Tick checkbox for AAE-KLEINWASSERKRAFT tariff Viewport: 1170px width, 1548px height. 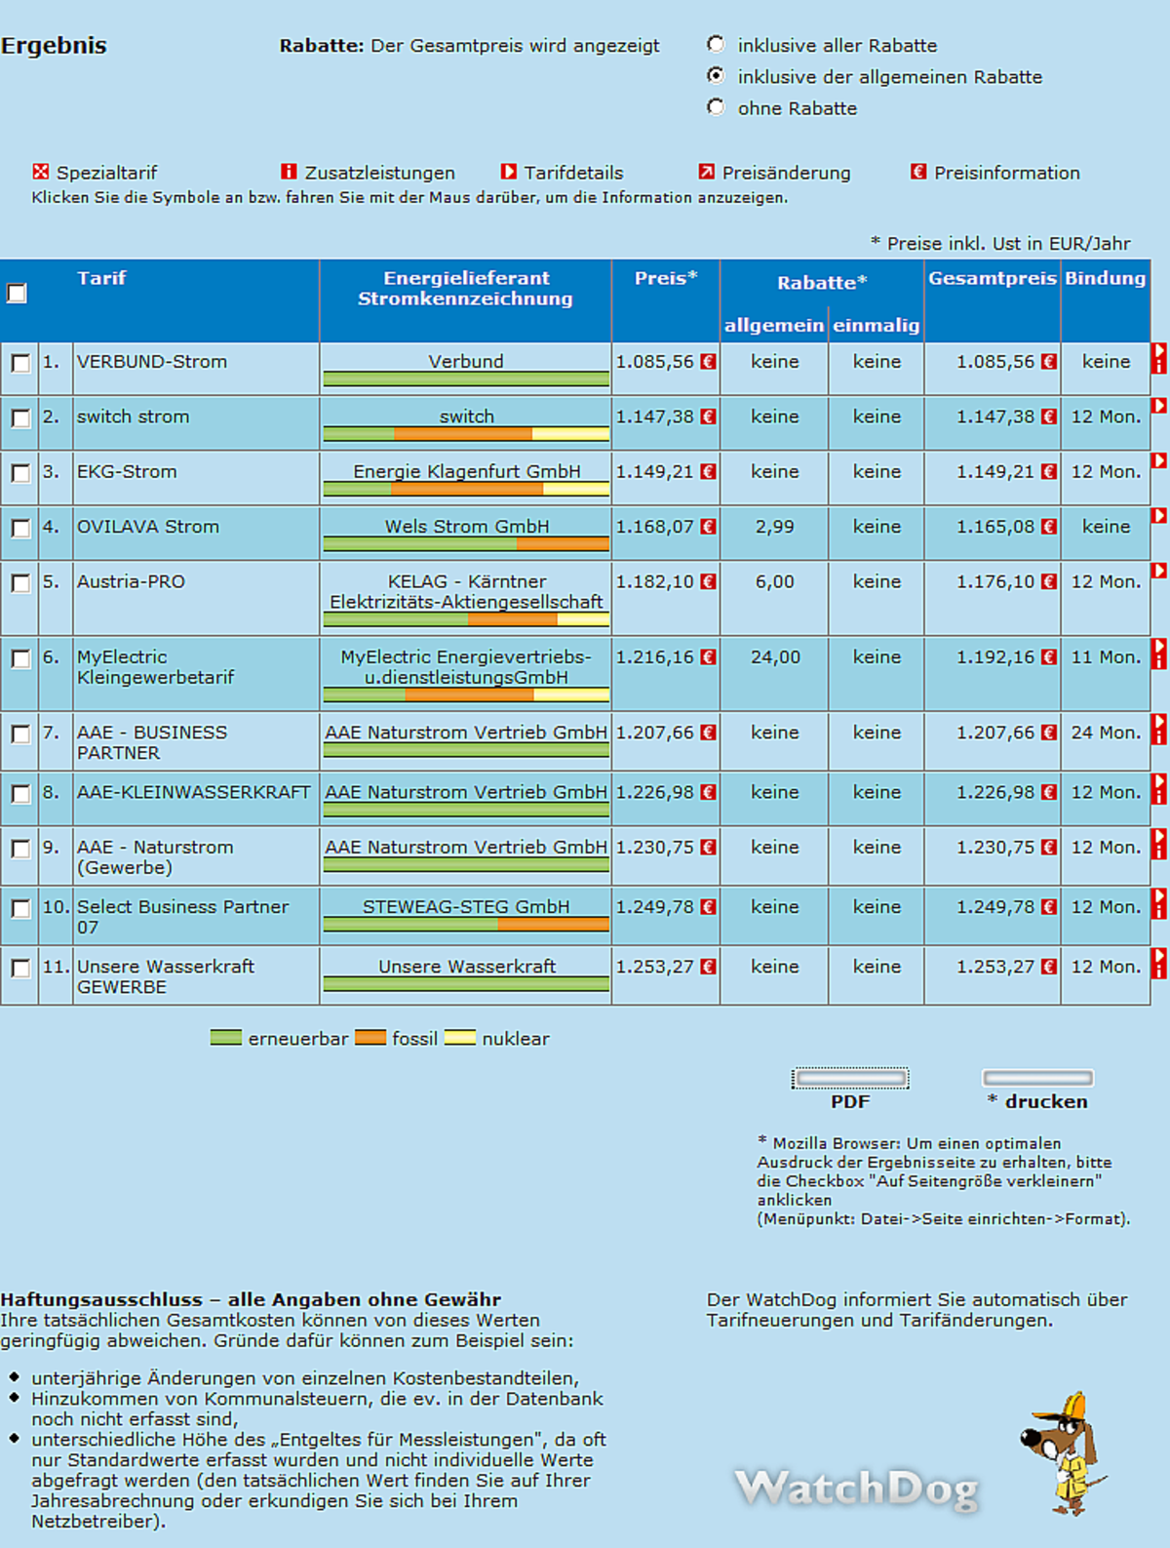click(x=20, y=794)
